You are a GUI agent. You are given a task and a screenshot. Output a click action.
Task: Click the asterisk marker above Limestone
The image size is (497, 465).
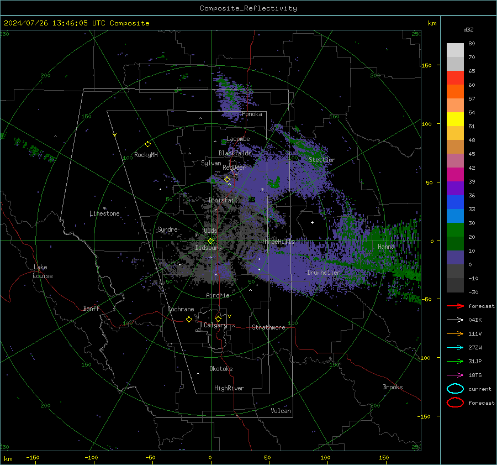104,208
